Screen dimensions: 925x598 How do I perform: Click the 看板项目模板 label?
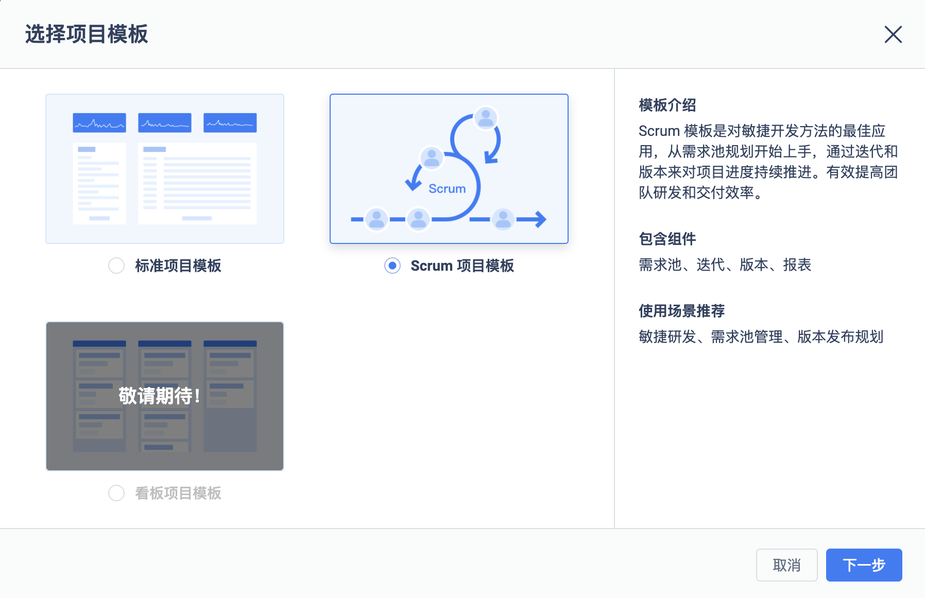pos(178,493)
